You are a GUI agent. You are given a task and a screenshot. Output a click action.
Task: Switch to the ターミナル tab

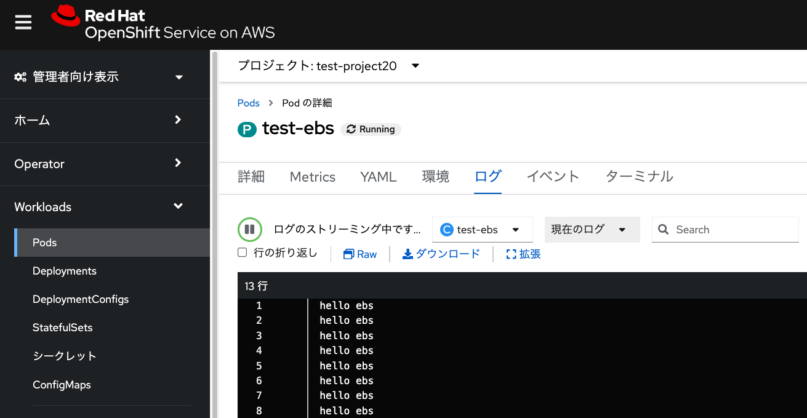(640, 177)
